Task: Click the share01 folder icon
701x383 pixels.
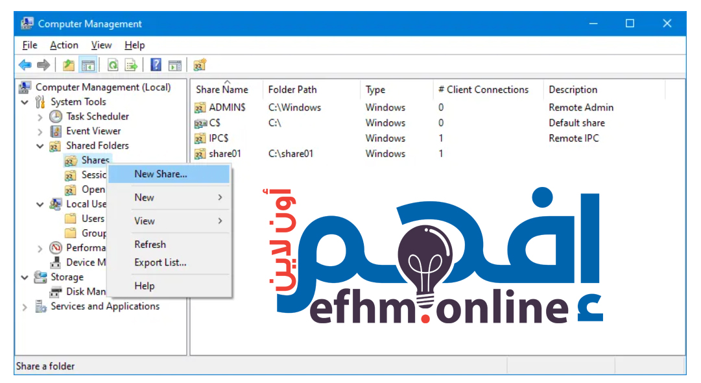Action: [200, 154]
